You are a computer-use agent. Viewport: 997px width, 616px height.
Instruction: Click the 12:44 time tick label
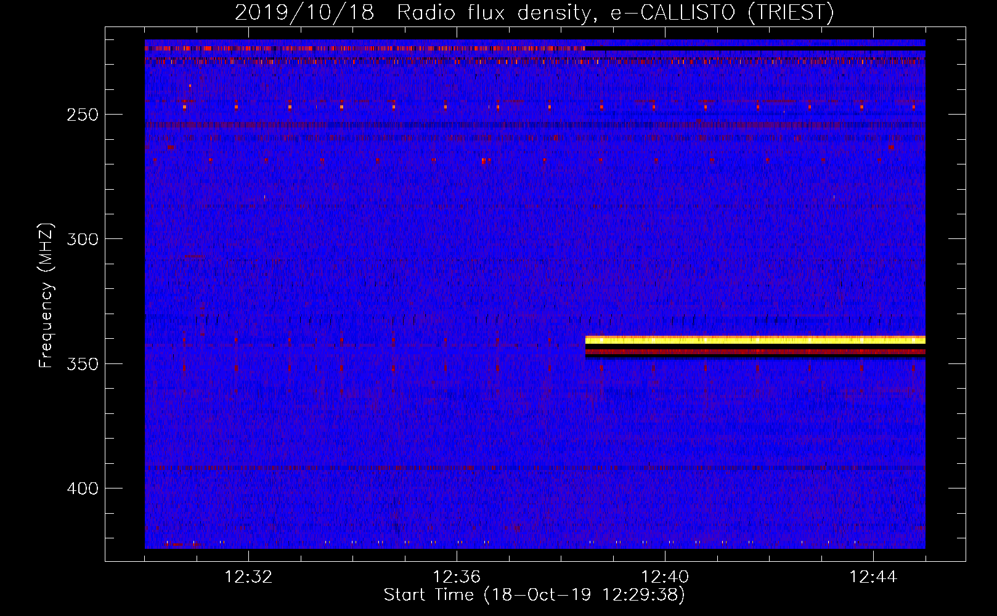[x=873, y=577]
